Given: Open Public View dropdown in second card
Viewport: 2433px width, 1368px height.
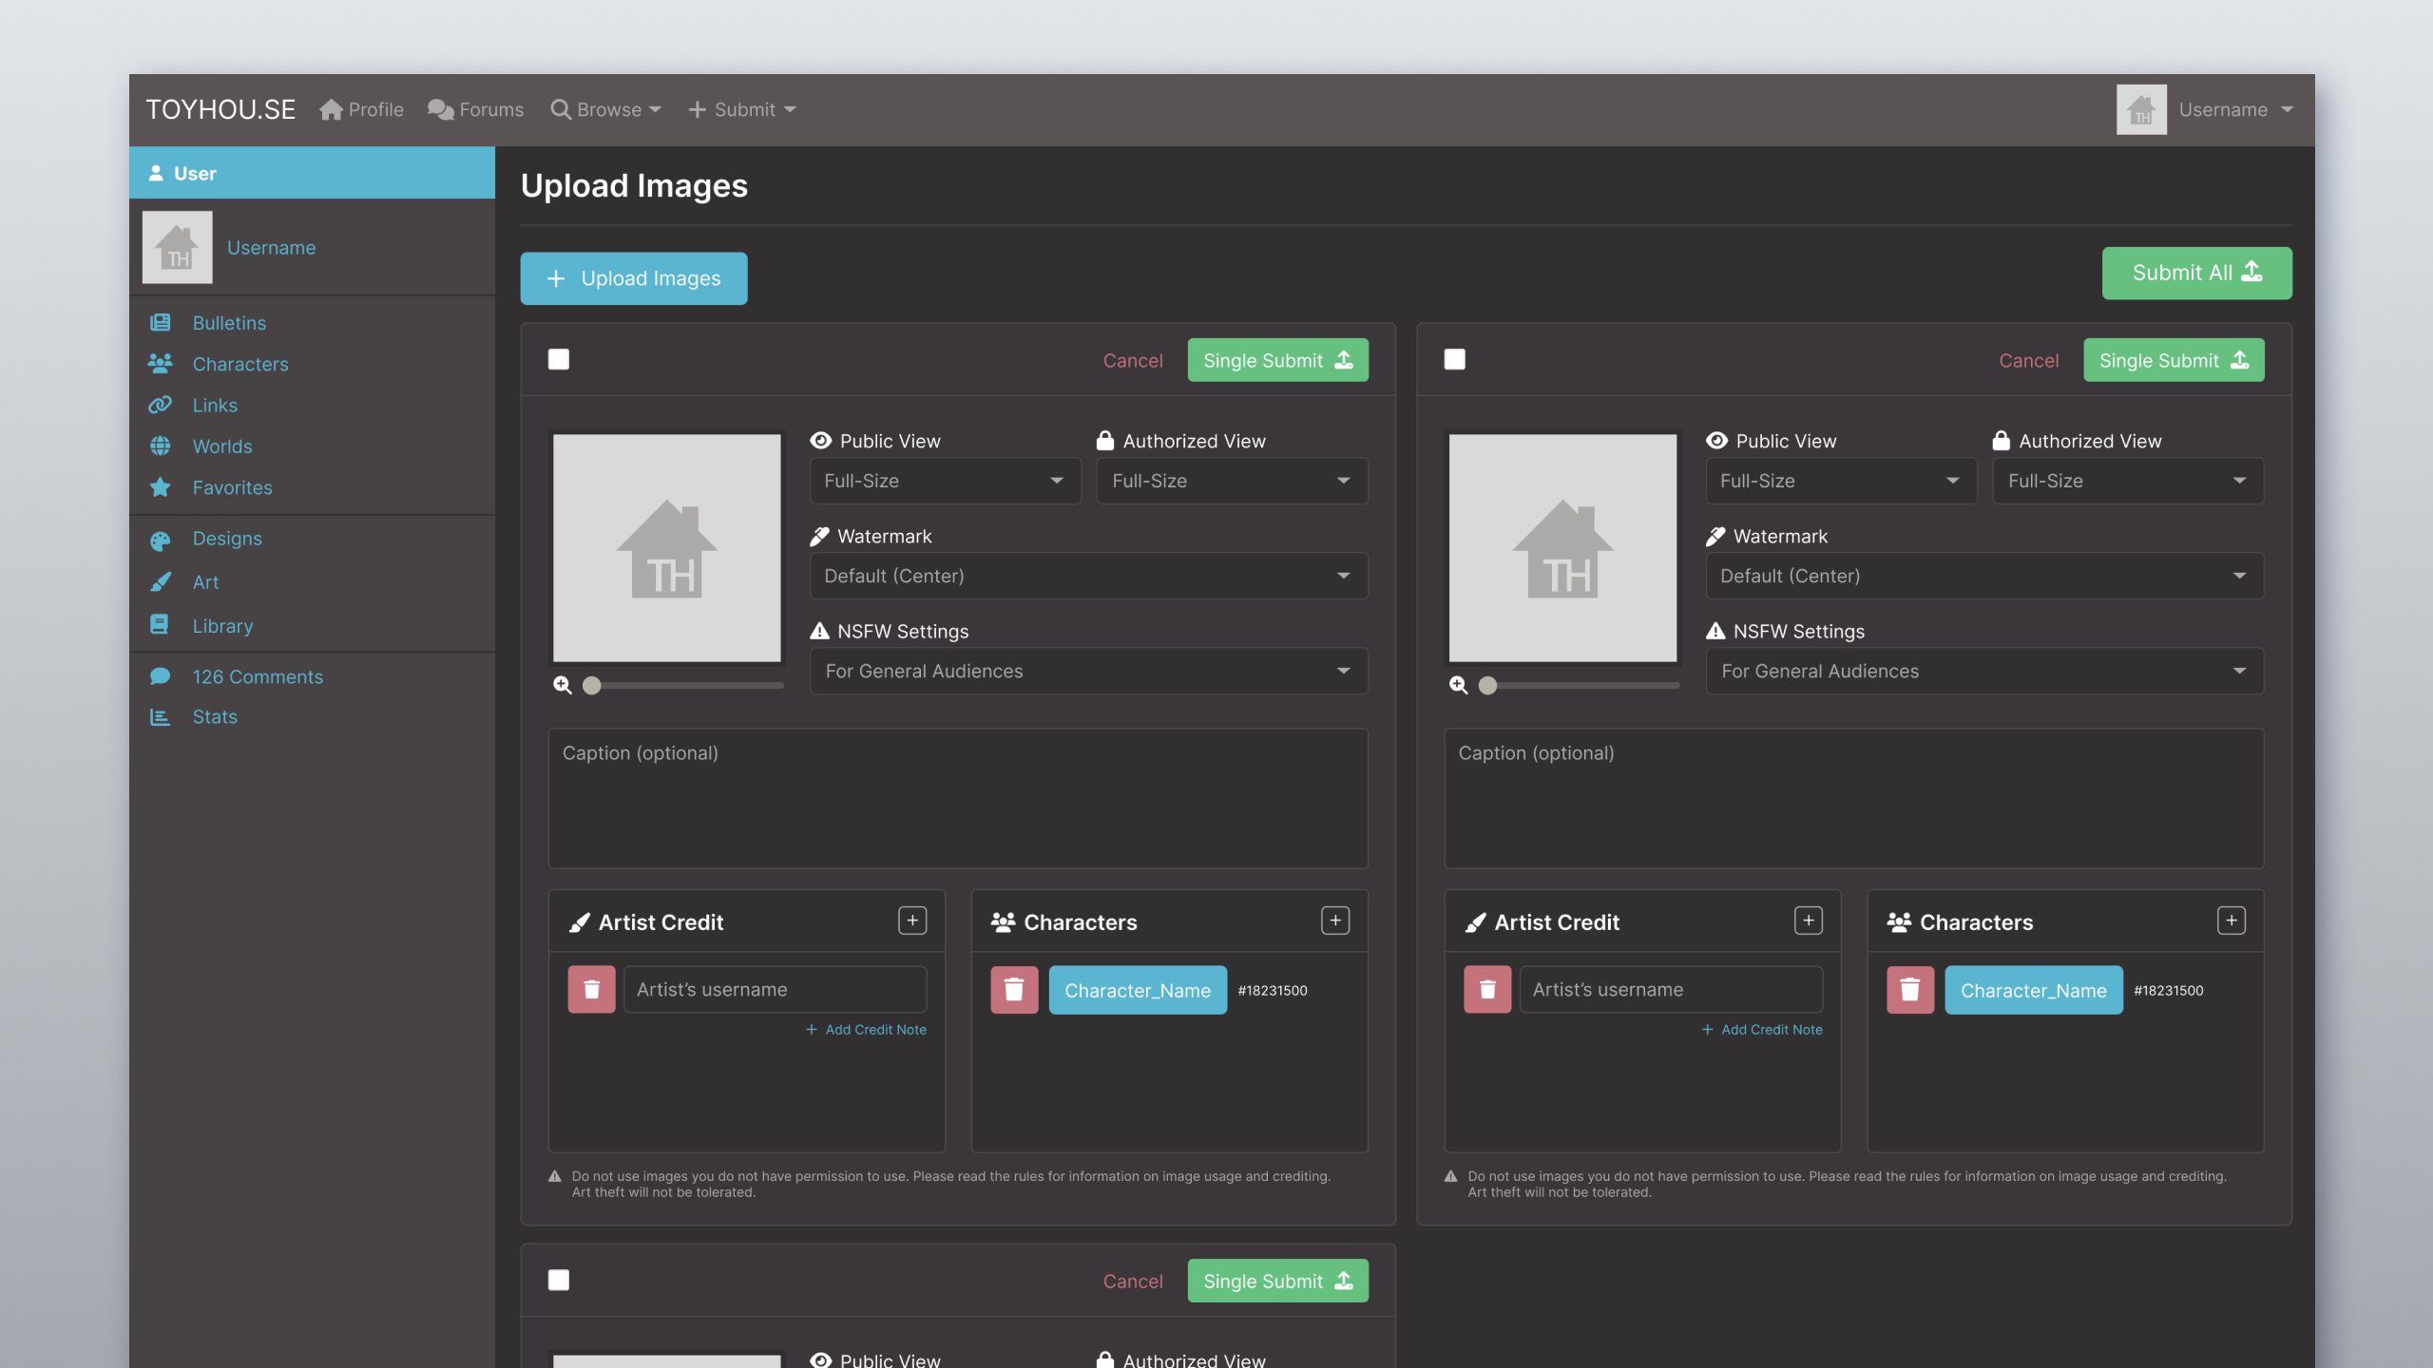Looking at the screenshot, I should click(x=1842, y=481).
